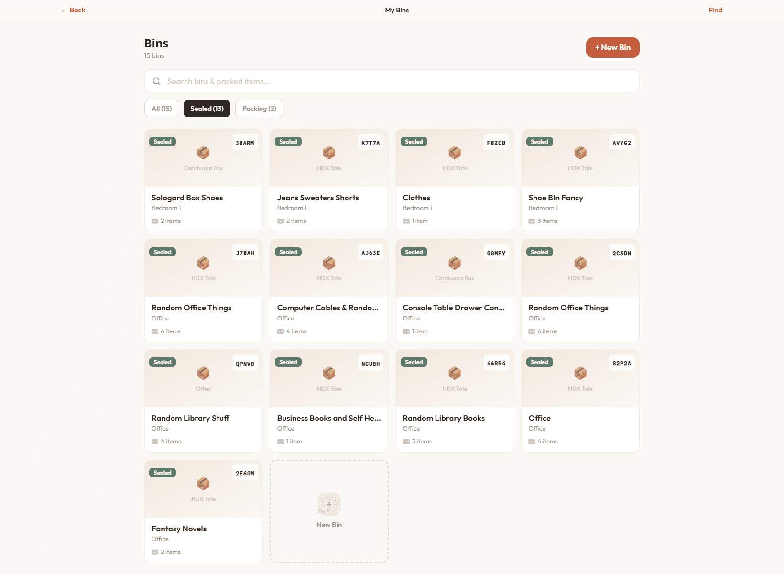Click the box icon on Shoe BIn Fancy card
Screen dimensions: 784x574
(x=580, y=153)
